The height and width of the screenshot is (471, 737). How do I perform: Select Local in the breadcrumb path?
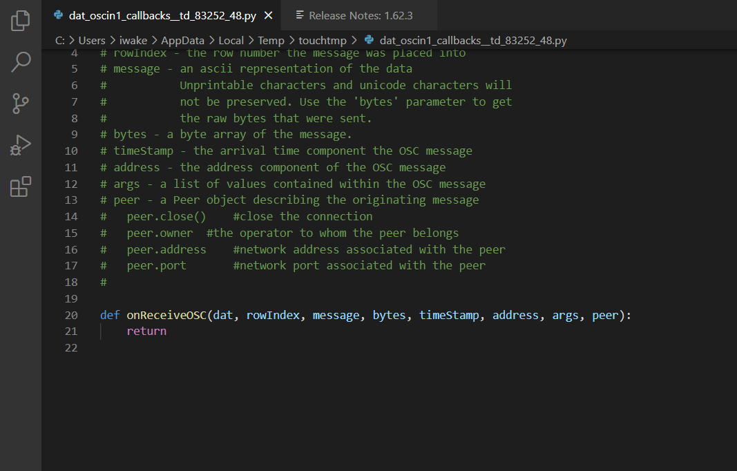click(231, 40)
